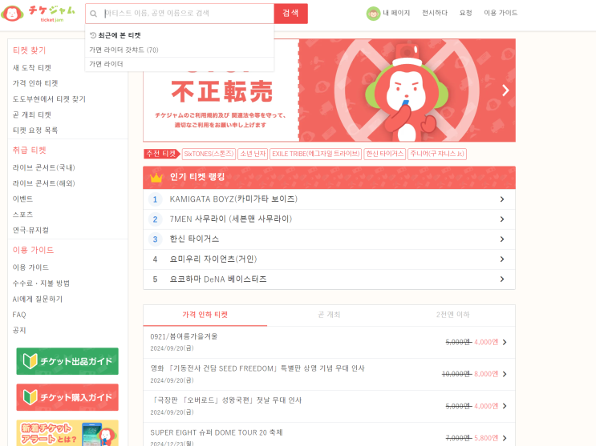
Task: Open 공지 link in sidebar
Action: pyautogui.click(x=19, y=330)
